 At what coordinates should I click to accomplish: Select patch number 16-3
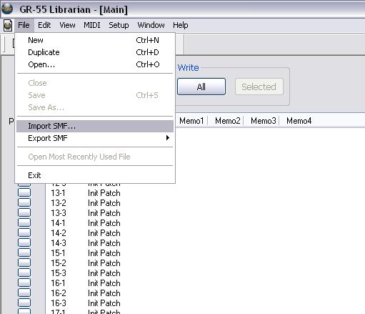(x=59, y=303)
